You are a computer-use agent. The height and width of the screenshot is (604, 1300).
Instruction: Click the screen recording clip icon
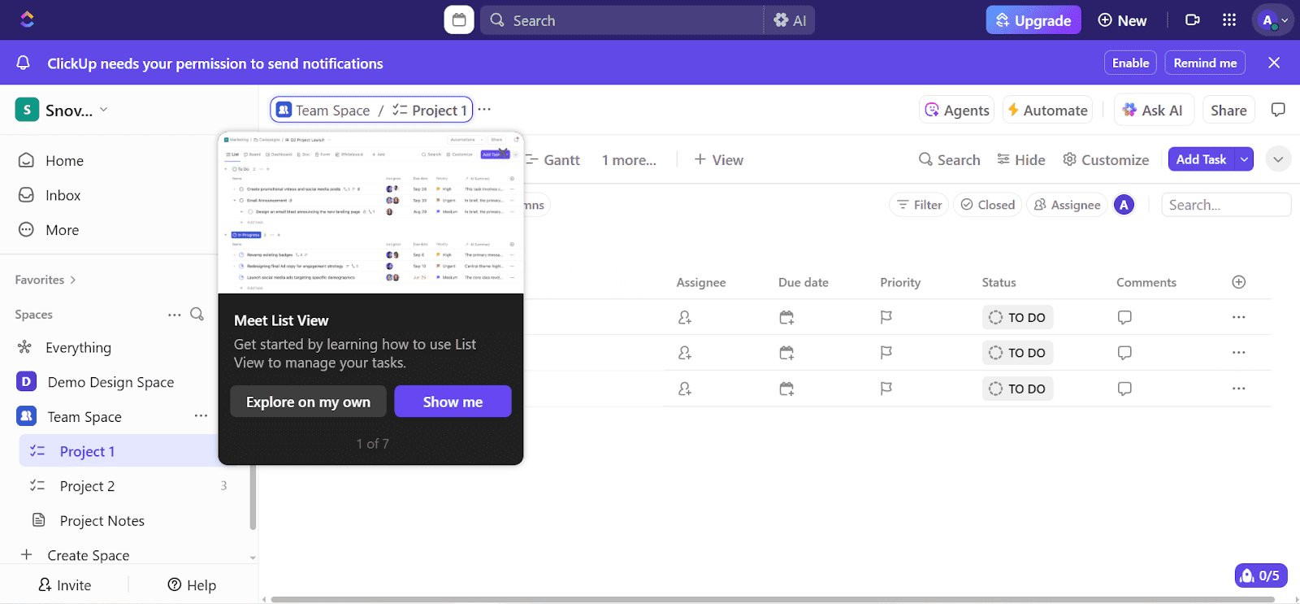pyautogui.click(x=1192, y=20)
